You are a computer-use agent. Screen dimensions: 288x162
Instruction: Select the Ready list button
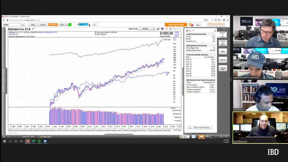145,29
